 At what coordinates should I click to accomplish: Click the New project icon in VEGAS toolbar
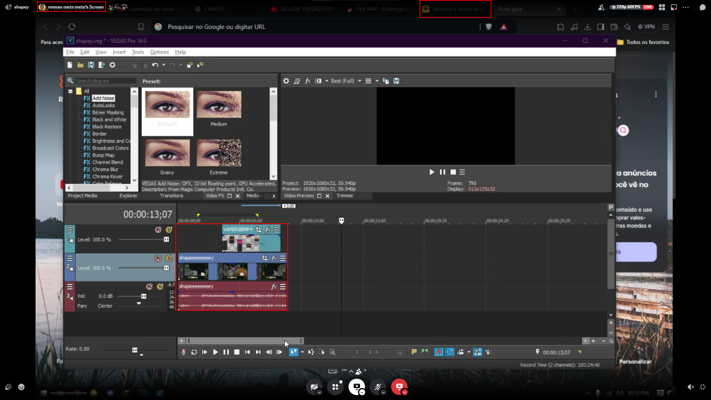coord(70,65)
